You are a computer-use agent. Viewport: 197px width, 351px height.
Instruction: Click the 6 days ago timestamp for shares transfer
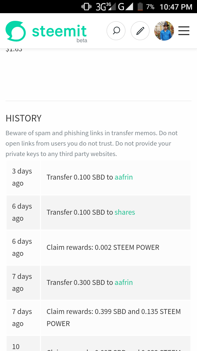click(22, 212)
